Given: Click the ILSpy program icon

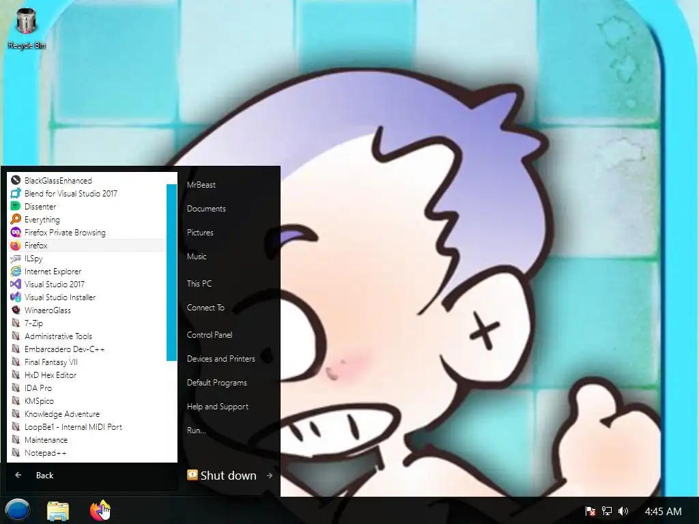Looking at the screenshot, I should click(x=16, y=258).
